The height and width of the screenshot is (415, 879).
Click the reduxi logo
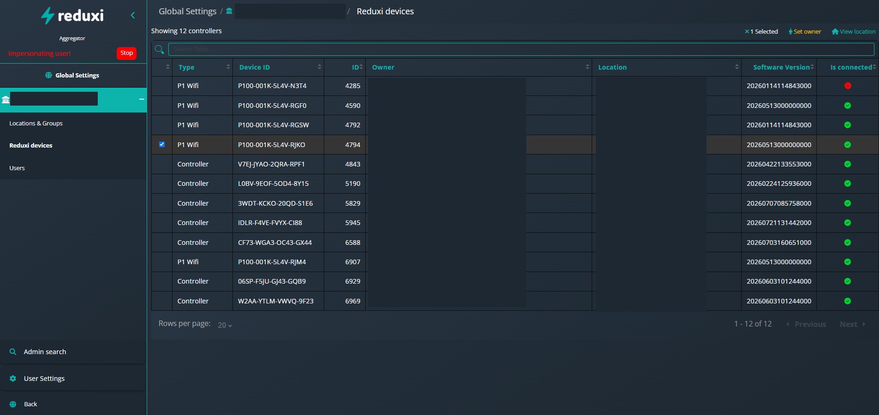pos(72,16)
